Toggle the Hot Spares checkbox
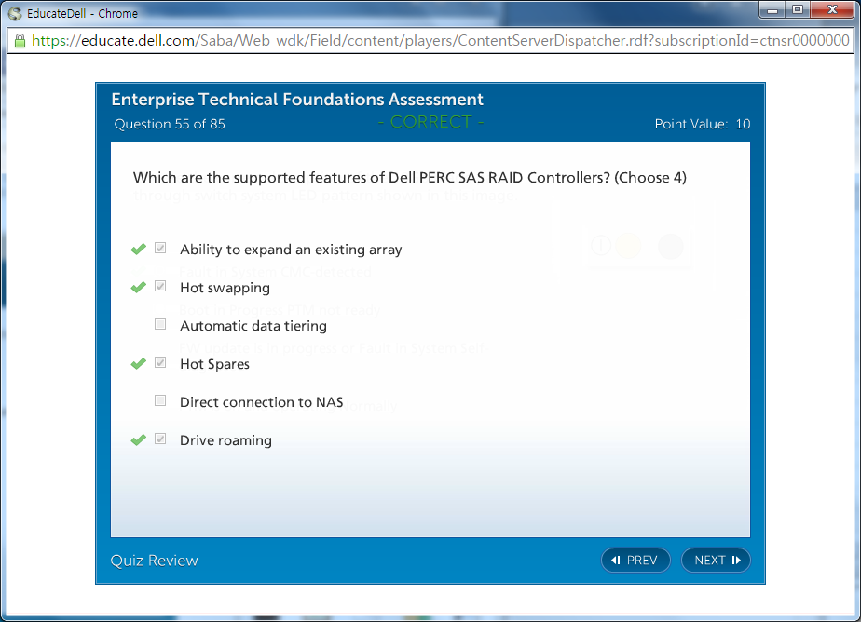861x622 pixels. (160, 363)
